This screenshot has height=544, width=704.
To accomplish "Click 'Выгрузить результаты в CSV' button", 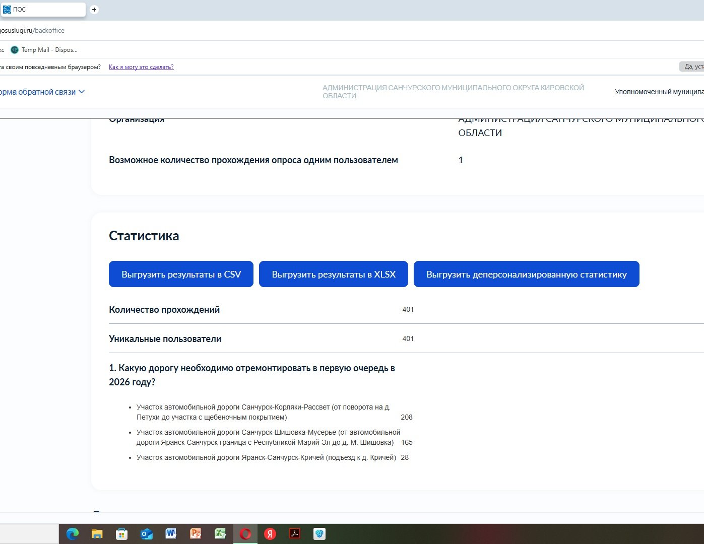I will click(181, 275).
